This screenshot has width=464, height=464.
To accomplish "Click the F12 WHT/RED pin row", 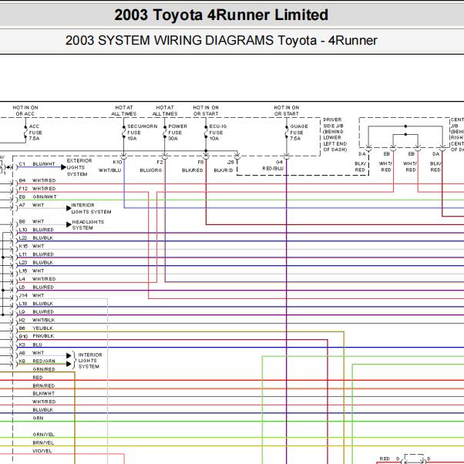I will point(37,189).
